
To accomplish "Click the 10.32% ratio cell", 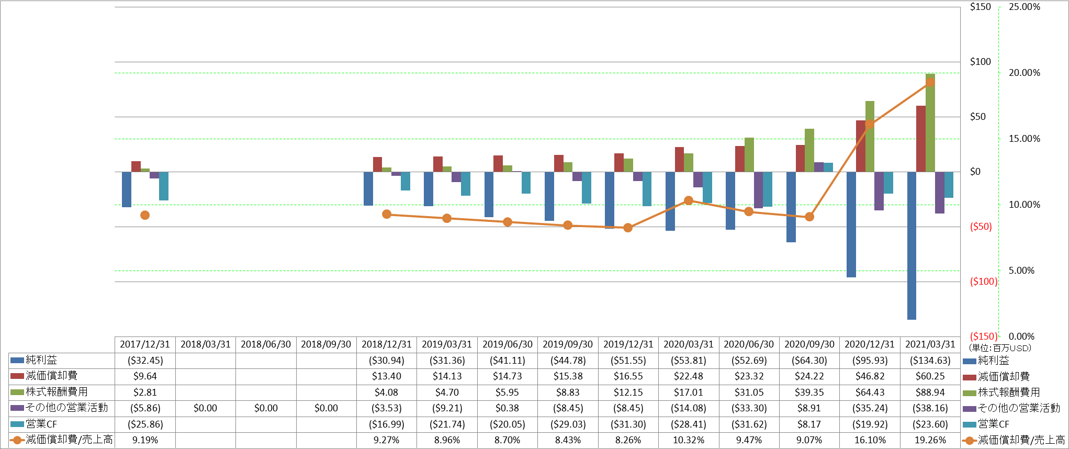I will pos(689,440).
